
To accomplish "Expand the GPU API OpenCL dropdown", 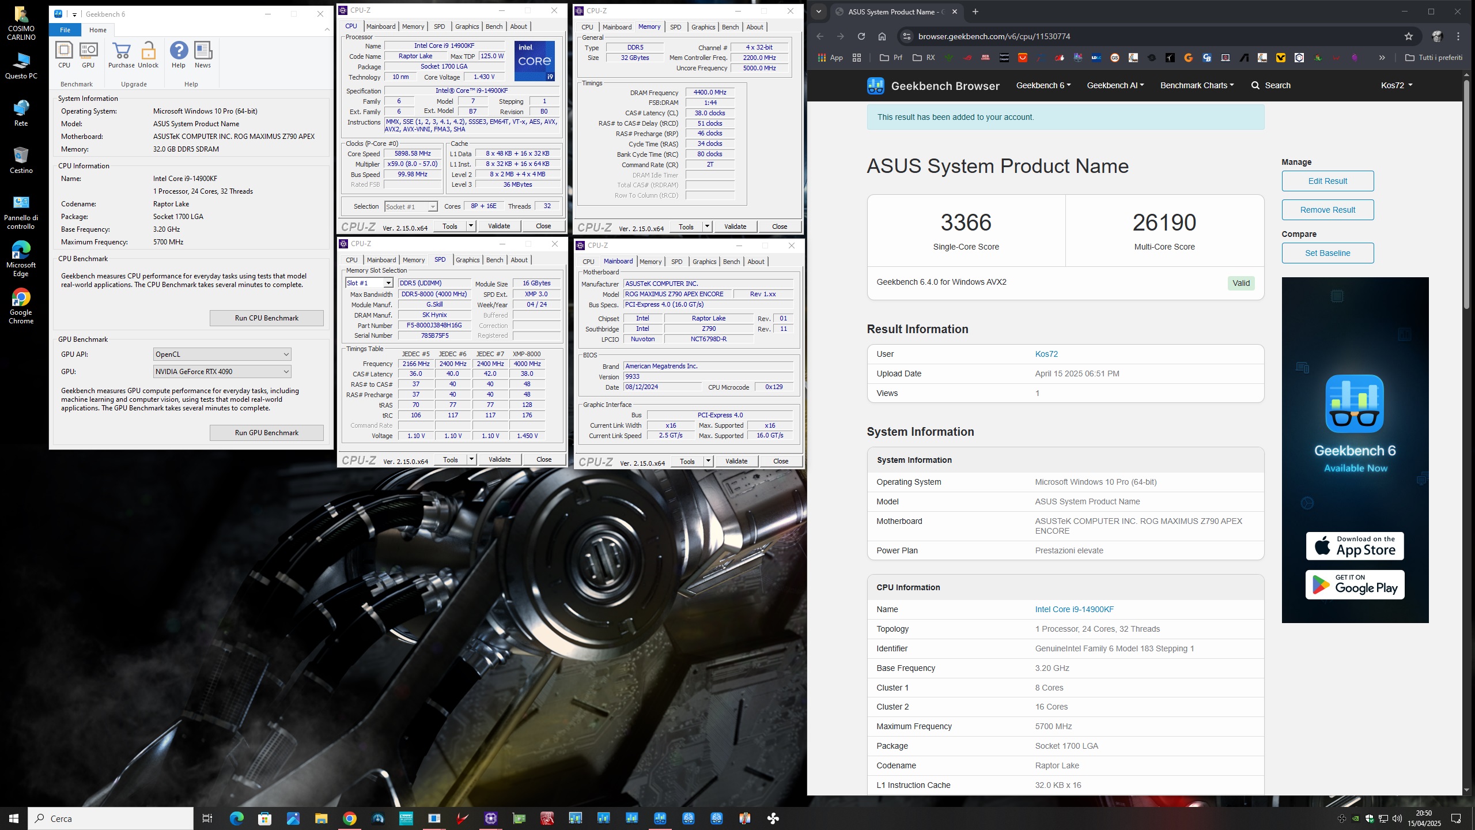I will [222, 354].
